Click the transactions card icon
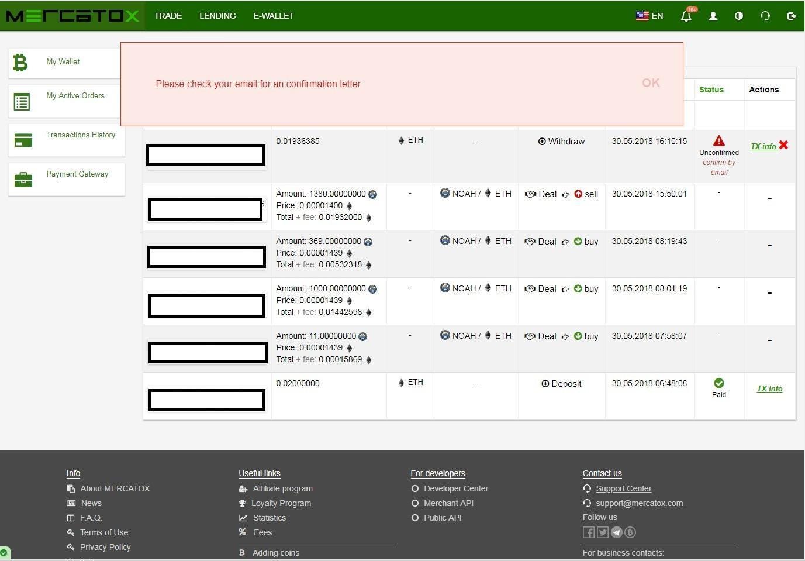 [23, 140]
